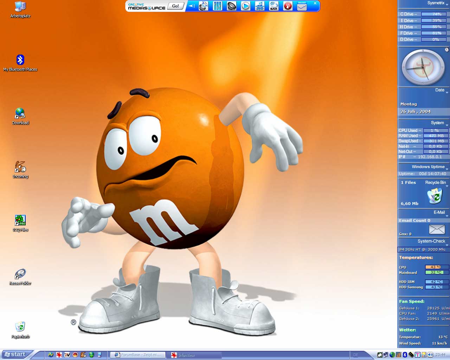Click the date 26 Juli, 2004
The height and width of the screenshot is (360, 450).
pyautogui.click(x=415, y=111)
